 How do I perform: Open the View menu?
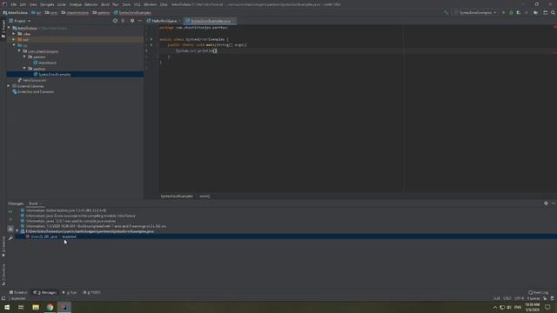click(x=33, y=4)
